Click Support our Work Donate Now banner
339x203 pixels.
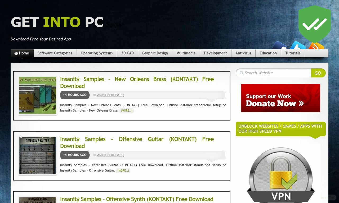[280, 98]
